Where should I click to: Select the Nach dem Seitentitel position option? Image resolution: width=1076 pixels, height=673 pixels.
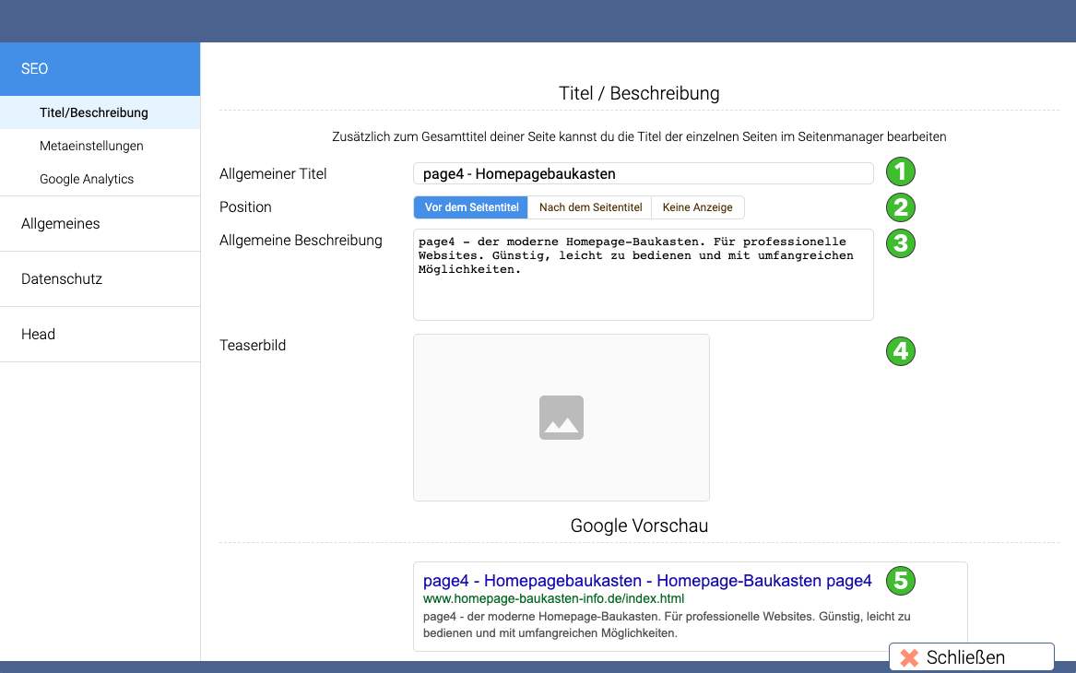tap(589, 207)
